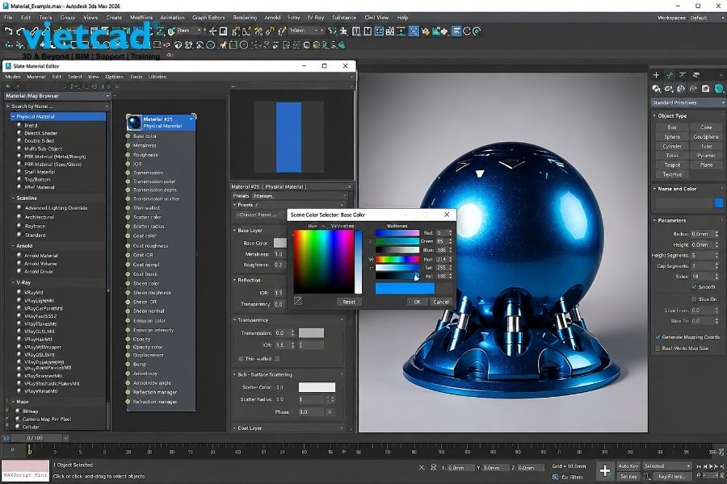This screenshot has width=727, height=484.
Task: Switch to the Modify tab icon in command panel
Action: (x=670, y=75)
